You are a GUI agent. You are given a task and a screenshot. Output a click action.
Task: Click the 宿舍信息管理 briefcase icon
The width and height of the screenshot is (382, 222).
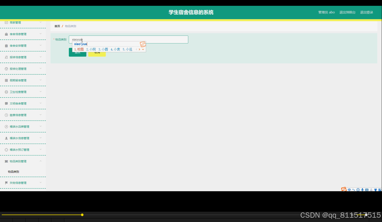6,34
